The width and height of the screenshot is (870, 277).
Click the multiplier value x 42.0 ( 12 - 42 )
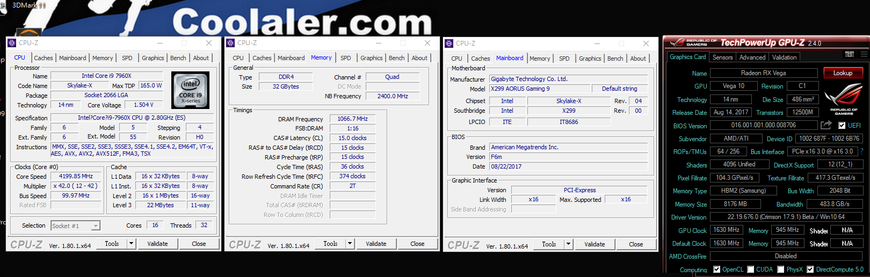click(76, 186)
